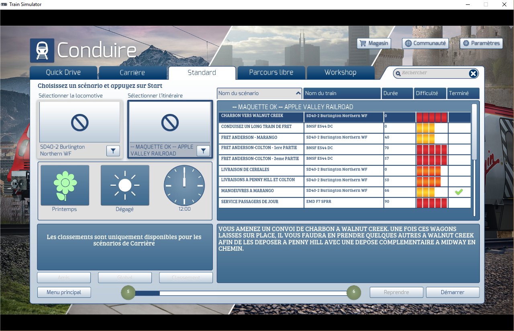
Task: Open the Parcours libre tab
Action: (271, 73)
